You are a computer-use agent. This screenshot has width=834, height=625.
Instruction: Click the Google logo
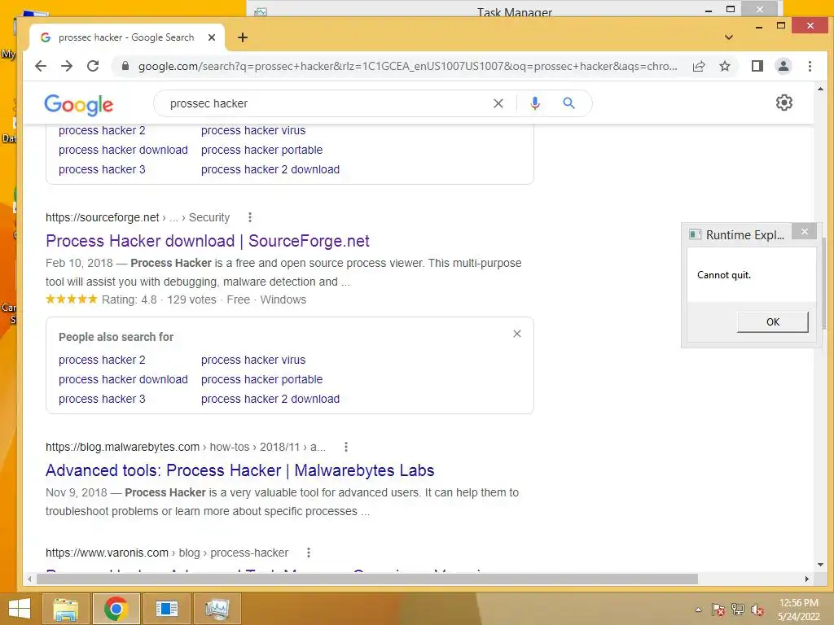(78, 105)
